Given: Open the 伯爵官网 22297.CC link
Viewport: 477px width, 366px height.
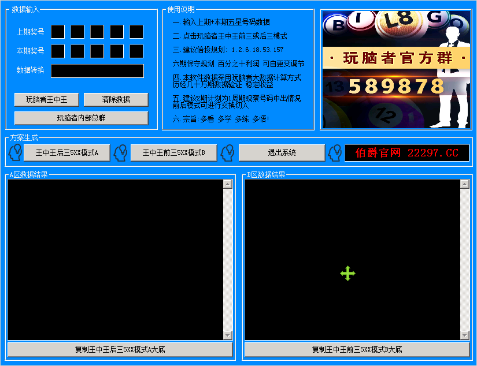Looking at the screenshot, I should (407, 153).
